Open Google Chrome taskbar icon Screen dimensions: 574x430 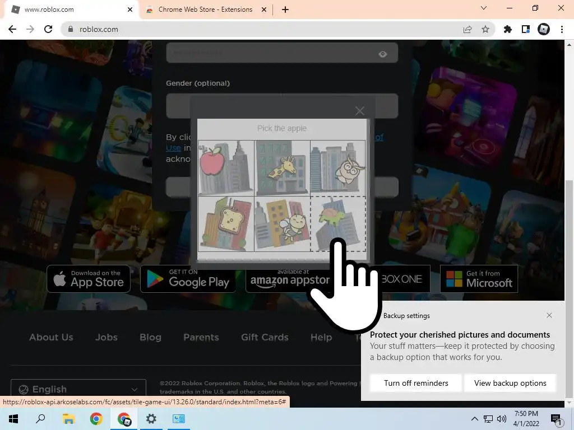tap(96, 419)
